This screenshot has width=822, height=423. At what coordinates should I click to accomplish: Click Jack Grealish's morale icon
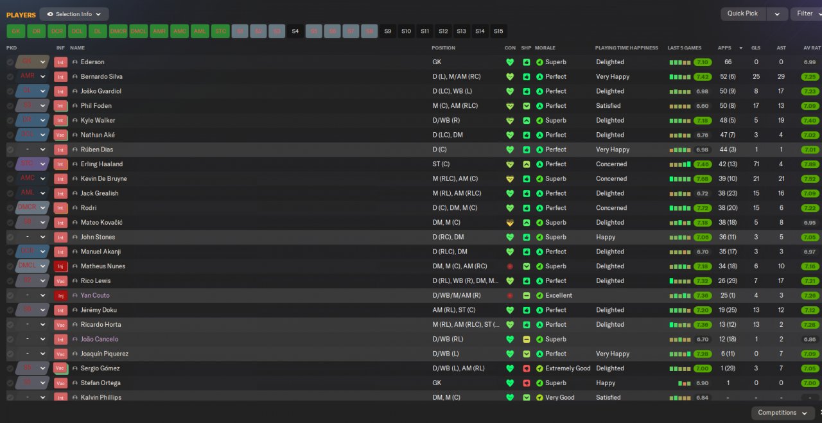point(539,193)
